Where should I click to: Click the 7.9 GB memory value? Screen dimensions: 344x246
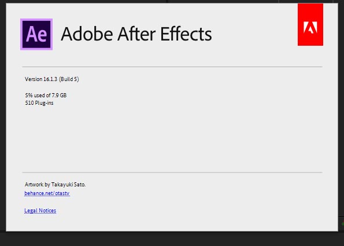59,96
